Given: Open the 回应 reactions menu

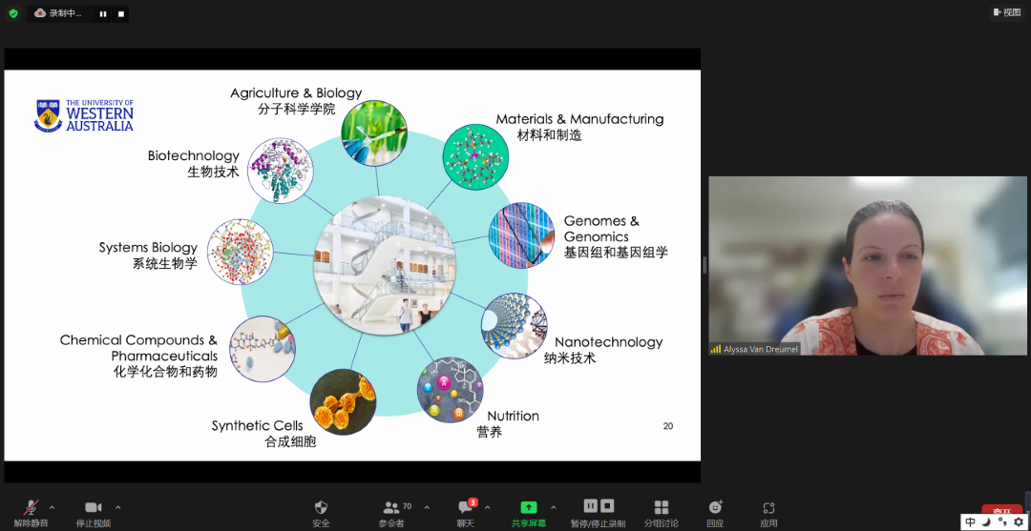Looking at the screenshot, I should 715,513.
